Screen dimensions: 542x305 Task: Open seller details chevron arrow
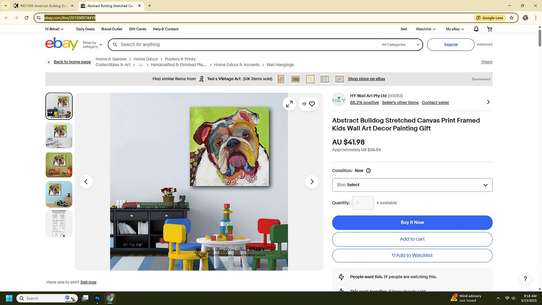point(488,102)
